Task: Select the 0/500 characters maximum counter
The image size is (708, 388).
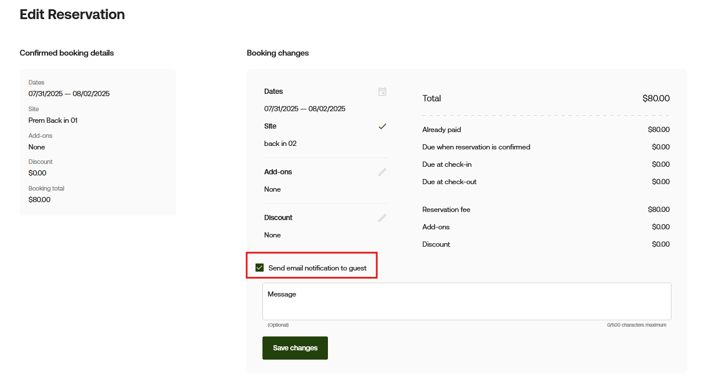Action: [x=637, y=325]
